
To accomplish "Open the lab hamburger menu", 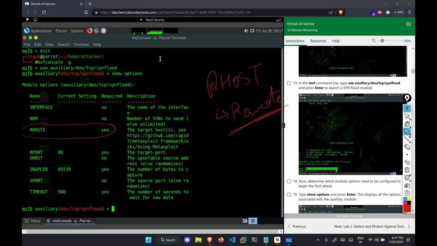I will [408, 24].
